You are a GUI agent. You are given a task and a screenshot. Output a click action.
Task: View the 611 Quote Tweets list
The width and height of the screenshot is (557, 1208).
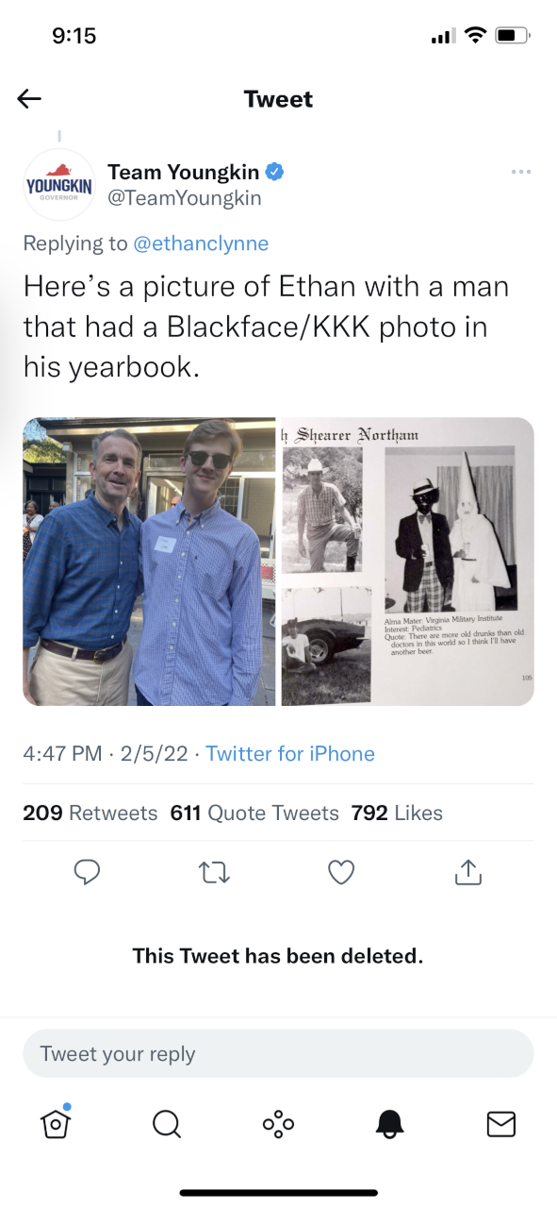(x=254, y=813)
